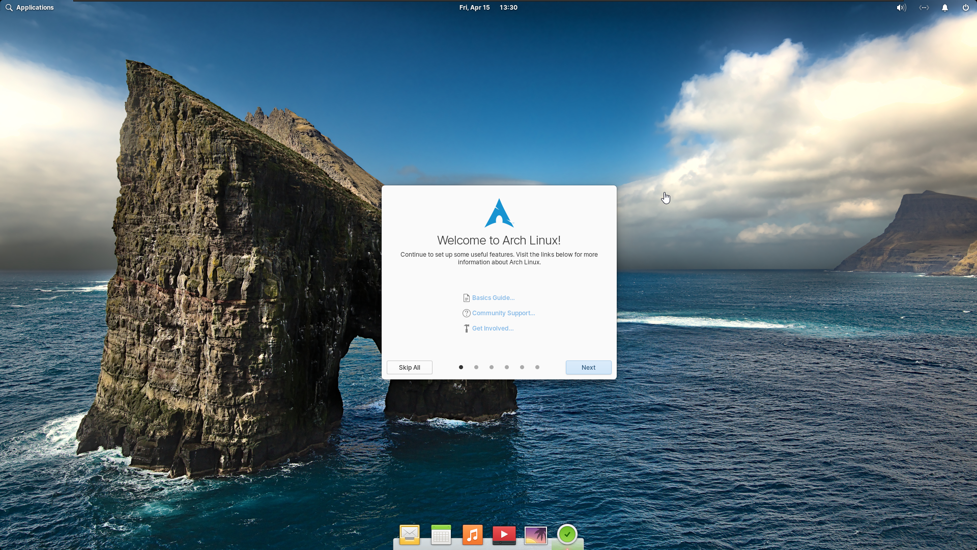Open the Music app in dock
Image resolution: width=977 pixels, height=550 pixels.
(473, 535)
